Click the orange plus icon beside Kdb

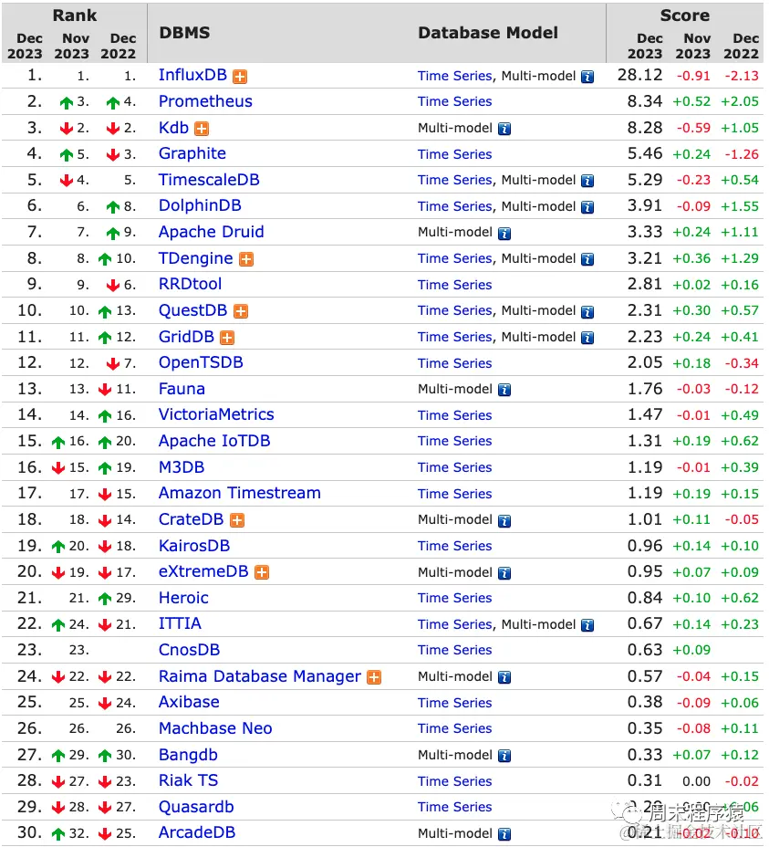(x=202, y=129)
